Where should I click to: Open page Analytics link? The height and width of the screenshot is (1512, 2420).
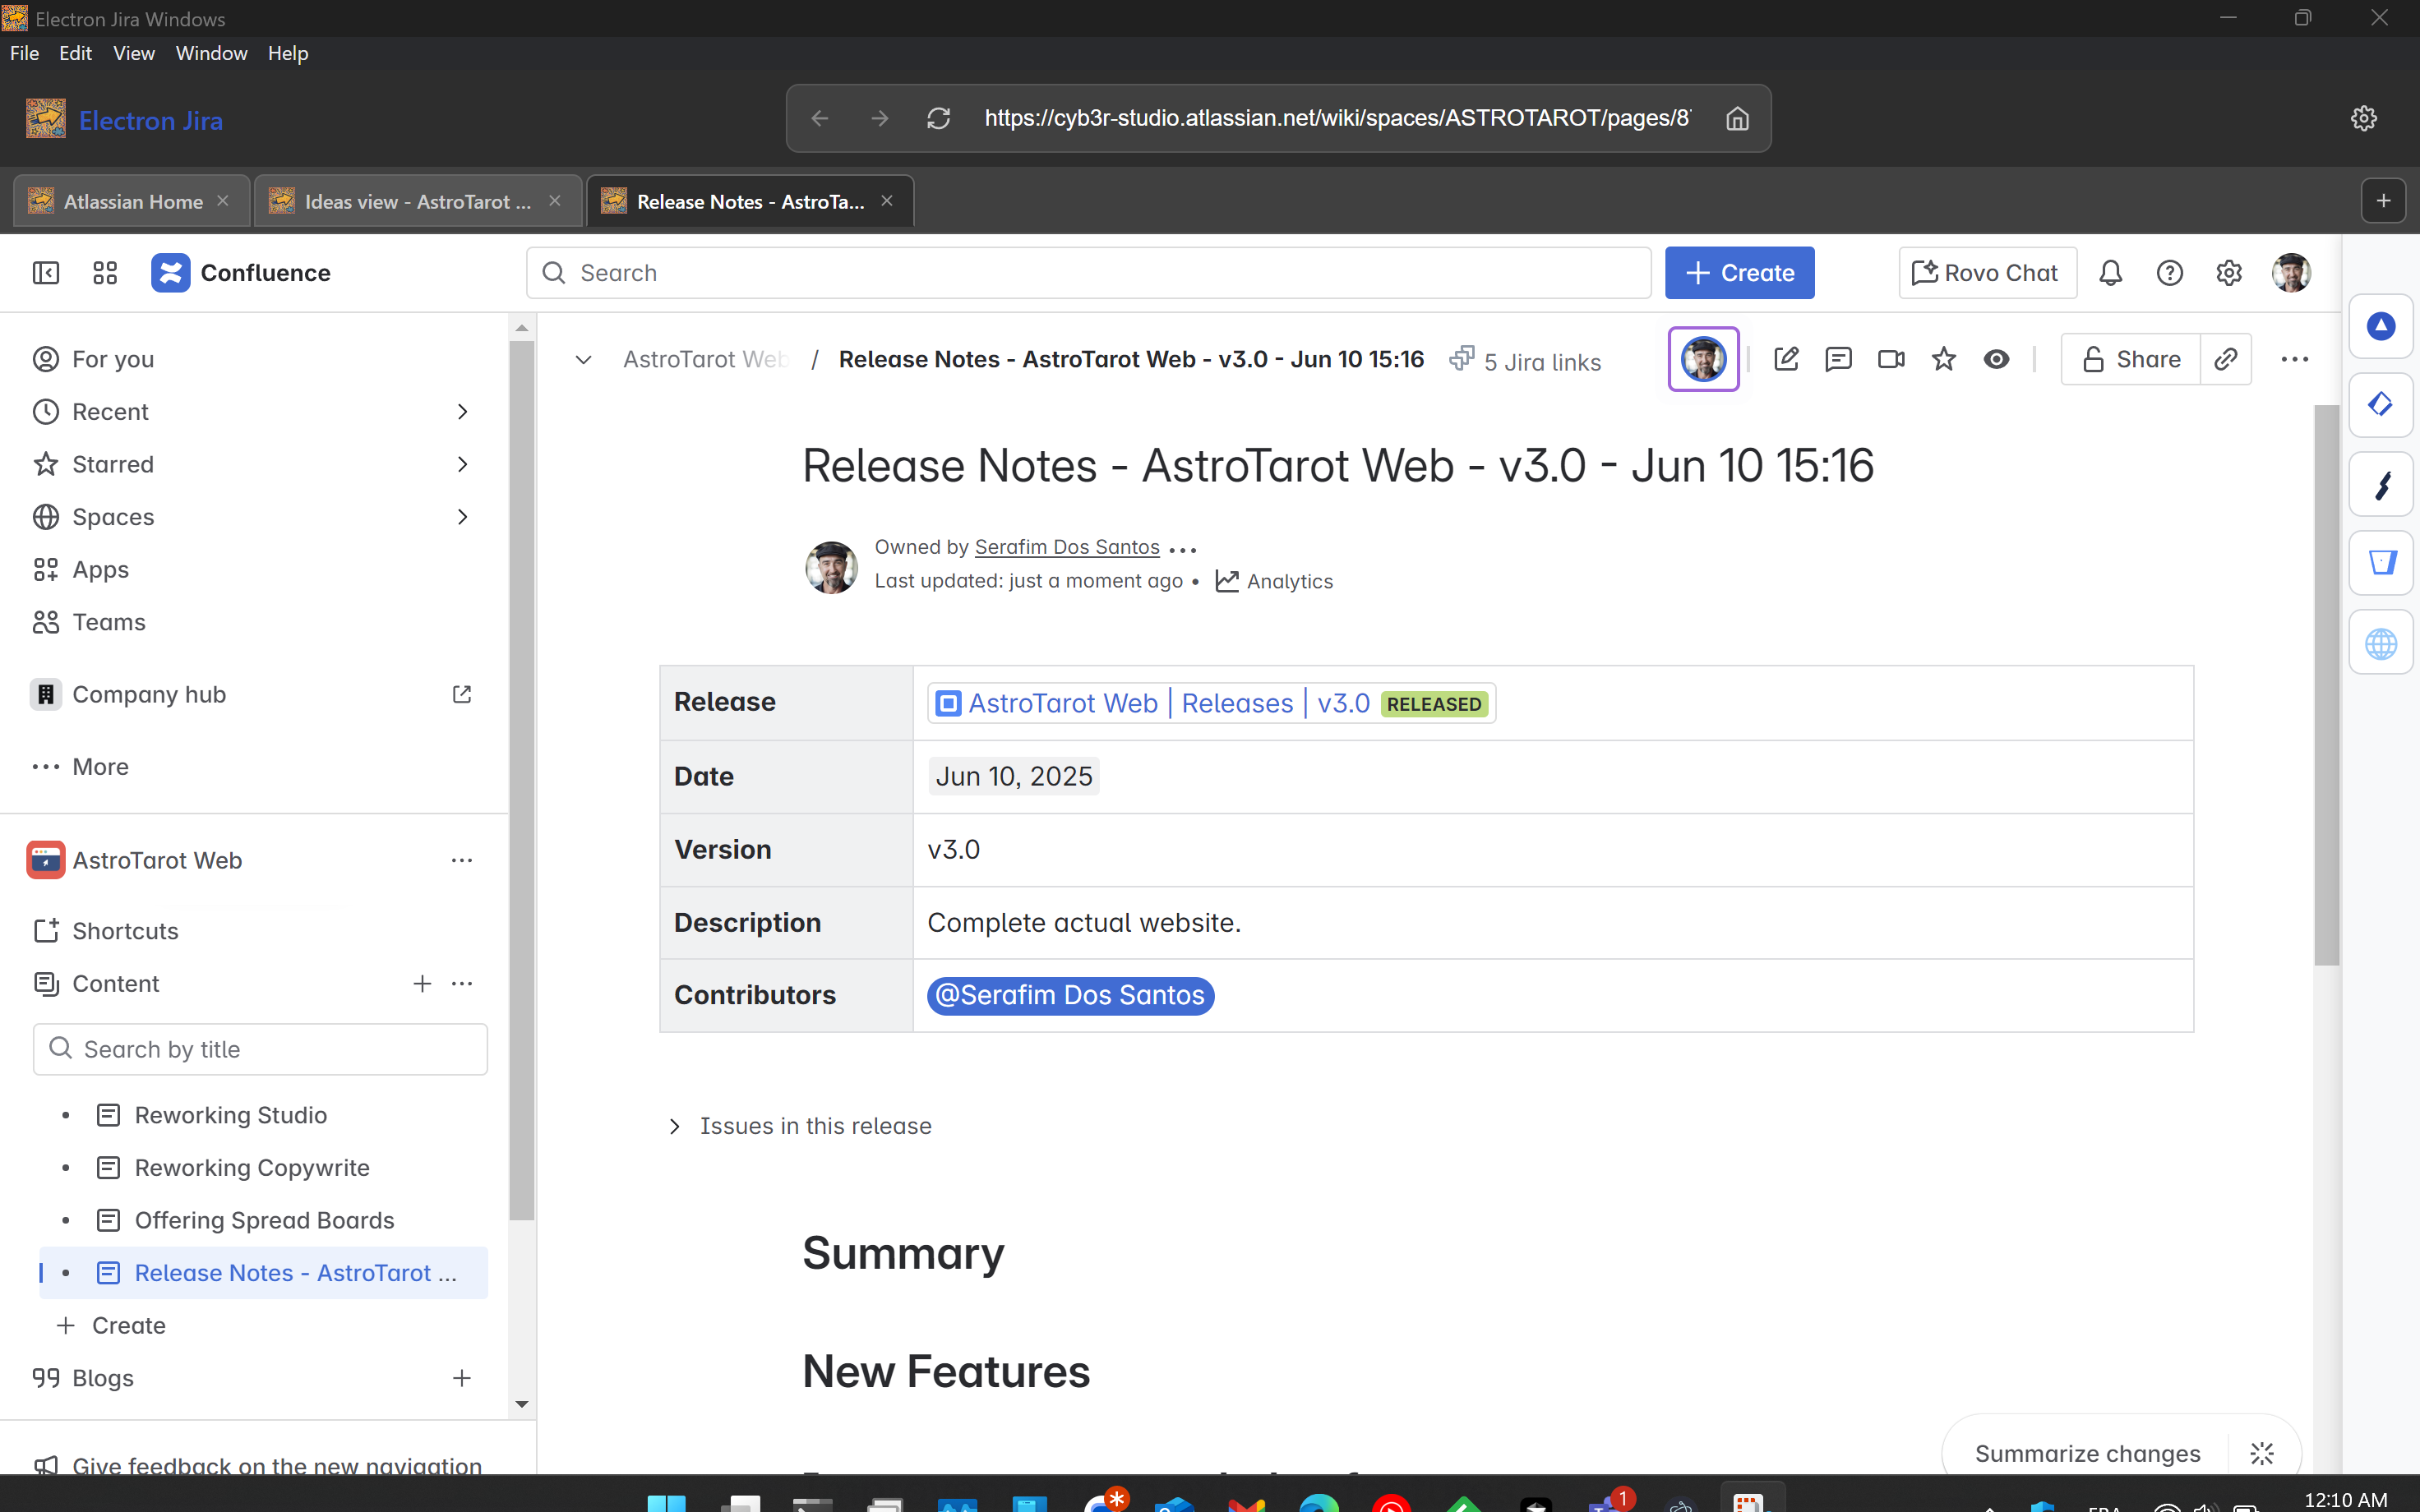(1275, 581)
